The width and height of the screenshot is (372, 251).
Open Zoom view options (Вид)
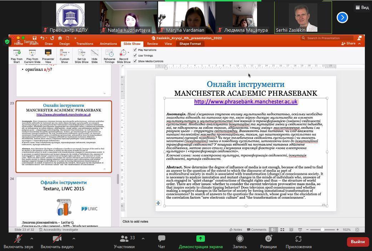tap(362, 7)
